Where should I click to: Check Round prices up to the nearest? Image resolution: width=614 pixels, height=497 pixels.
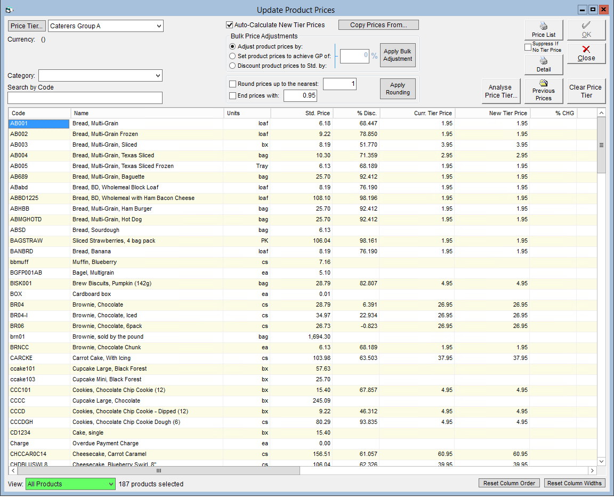[x=232, y=84]
